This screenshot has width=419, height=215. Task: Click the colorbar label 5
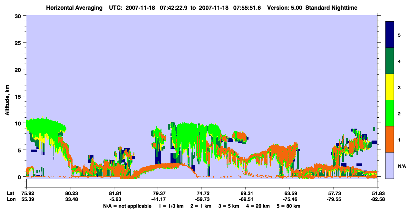[399, 35]
